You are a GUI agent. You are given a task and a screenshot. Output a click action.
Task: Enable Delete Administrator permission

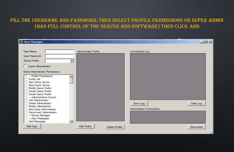pyautogui.click(x=26, y=103)
